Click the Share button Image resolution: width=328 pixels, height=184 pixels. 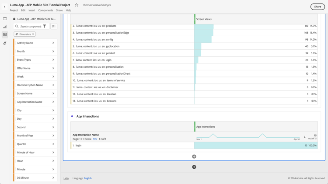[318, 7]
